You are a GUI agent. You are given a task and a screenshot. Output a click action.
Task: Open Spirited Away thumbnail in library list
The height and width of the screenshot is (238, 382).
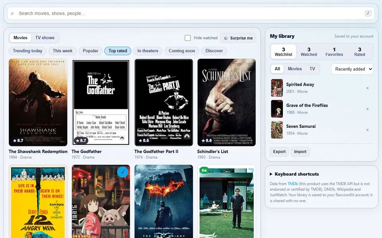pyautogui.click(x=277, y=88)
